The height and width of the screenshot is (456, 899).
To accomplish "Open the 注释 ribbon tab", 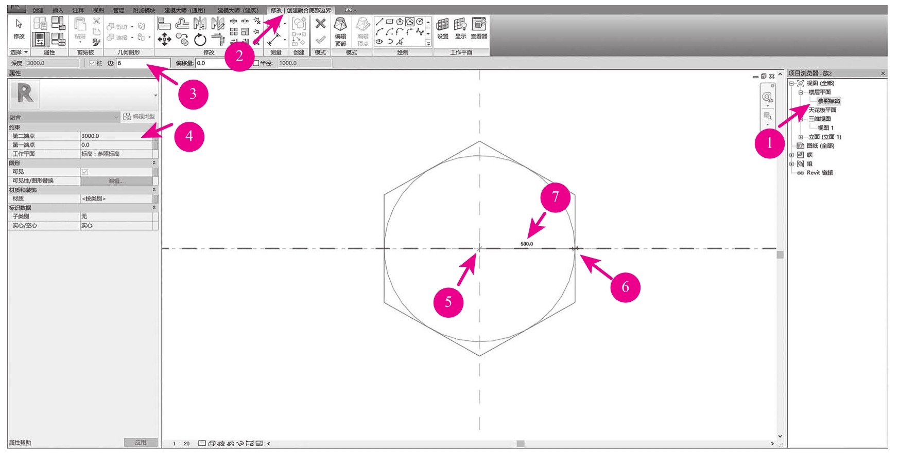I will [x=78, y=10].
